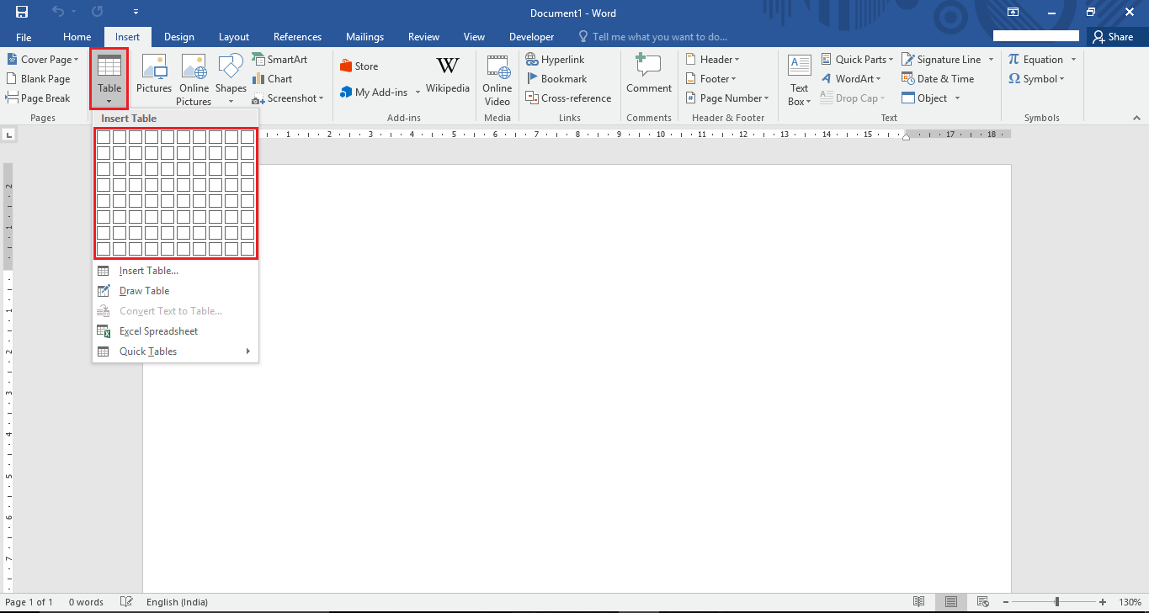Open the Quick Parts menu
1149x613 pixels.
click(x=855, y=60)
